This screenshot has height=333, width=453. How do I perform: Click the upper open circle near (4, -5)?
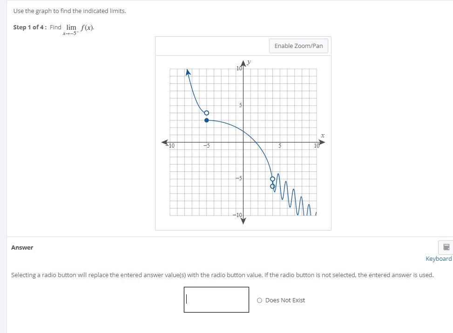coord(272,178)
